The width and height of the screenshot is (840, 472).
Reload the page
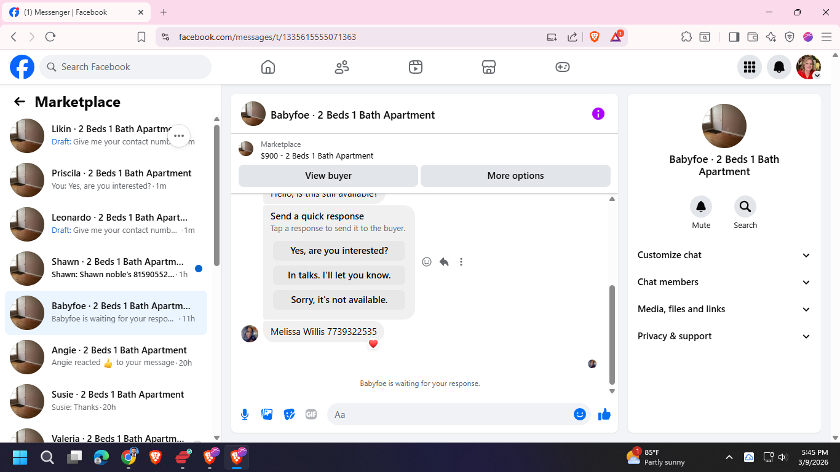tap(50, 37)
